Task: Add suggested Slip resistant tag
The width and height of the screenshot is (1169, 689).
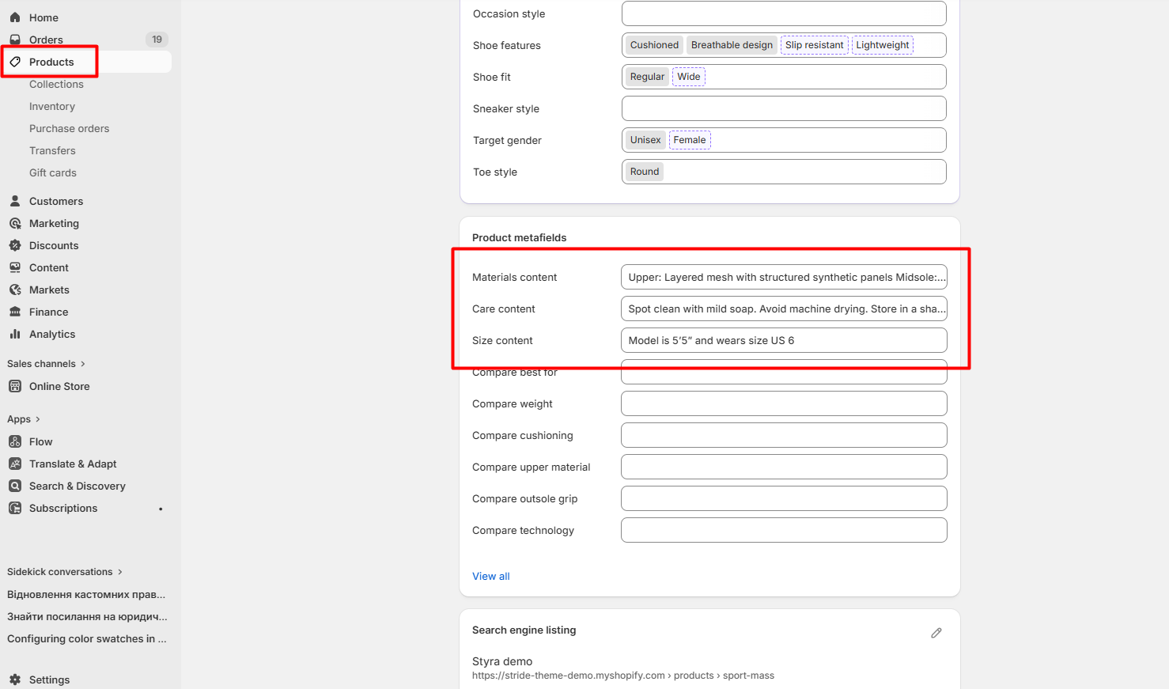Action: coord(814,45)
